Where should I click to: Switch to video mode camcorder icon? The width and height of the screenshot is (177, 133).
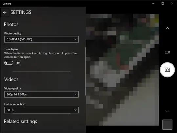click(167, 52)
